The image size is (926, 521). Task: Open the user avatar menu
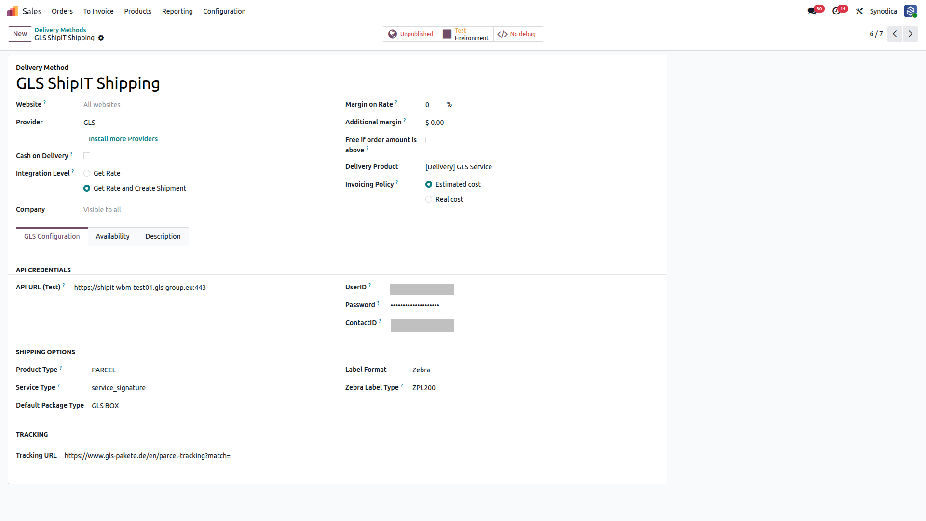pos(911,11)
